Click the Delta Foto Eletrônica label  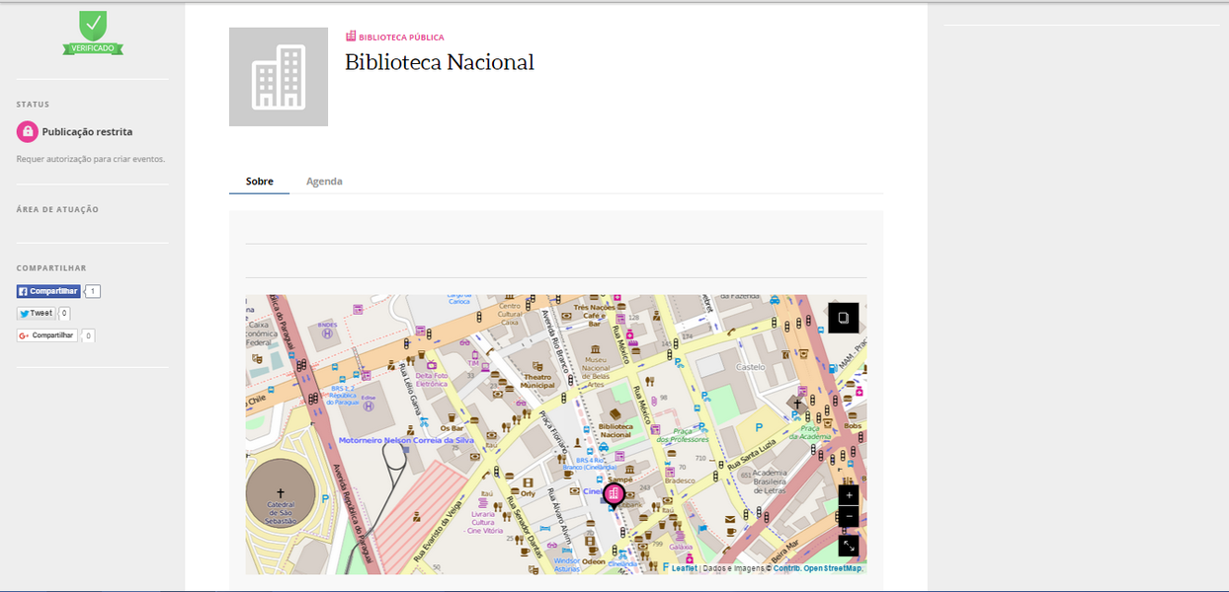(x=432, y=379)
